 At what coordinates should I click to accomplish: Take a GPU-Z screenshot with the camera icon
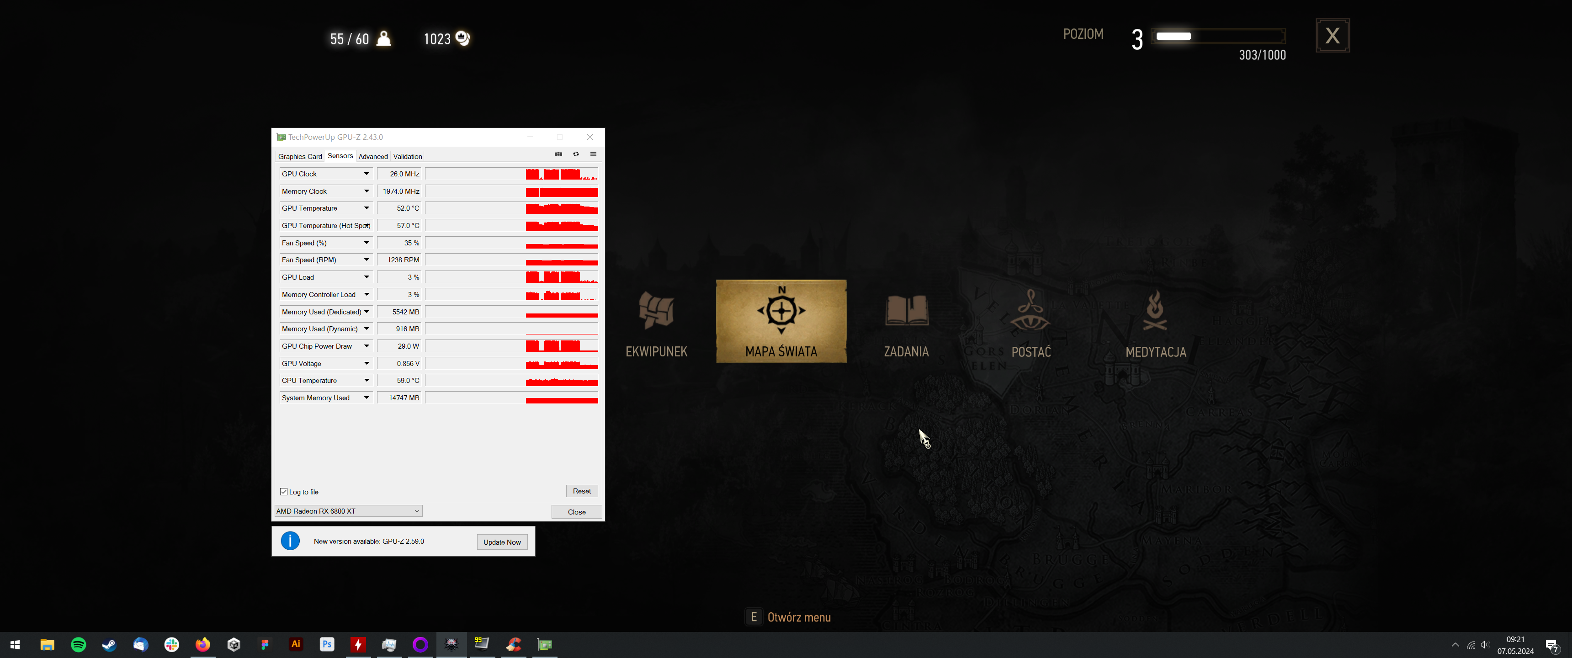coord(558,154)
